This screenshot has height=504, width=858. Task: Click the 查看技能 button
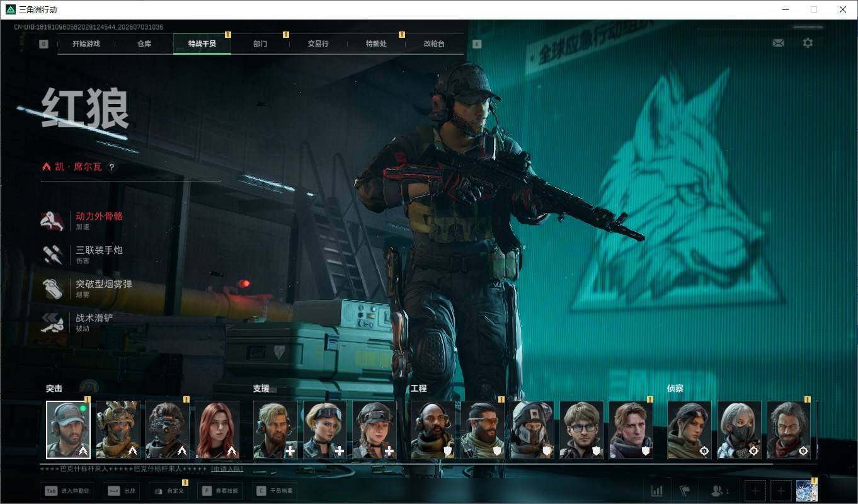coord(221,491)
